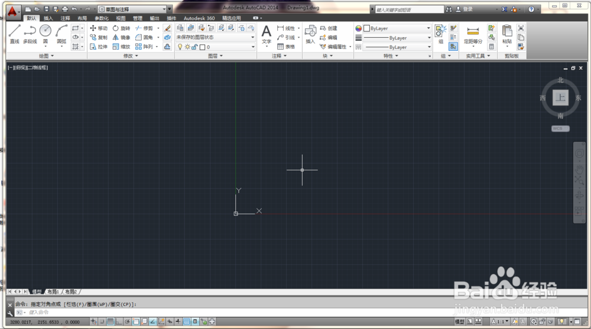Click the Erase pencil icon in Modify panel
The image size is (591, 329).
pyautogui.click(x=167, y=28)
